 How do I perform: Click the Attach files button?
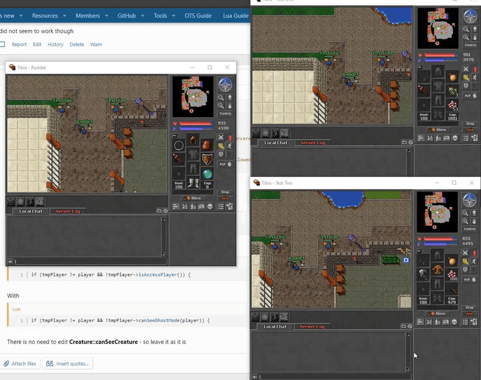click(x=20, y=364)
